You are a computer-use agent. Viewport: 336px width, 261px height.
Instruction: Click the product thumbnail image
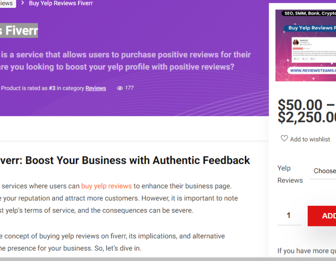[x=305, y=45]
